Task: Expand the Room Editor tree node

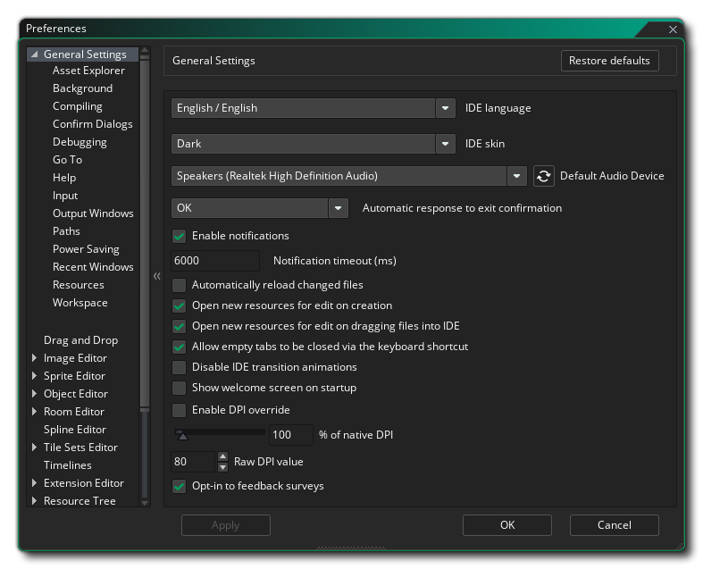Action: (34, 412)
